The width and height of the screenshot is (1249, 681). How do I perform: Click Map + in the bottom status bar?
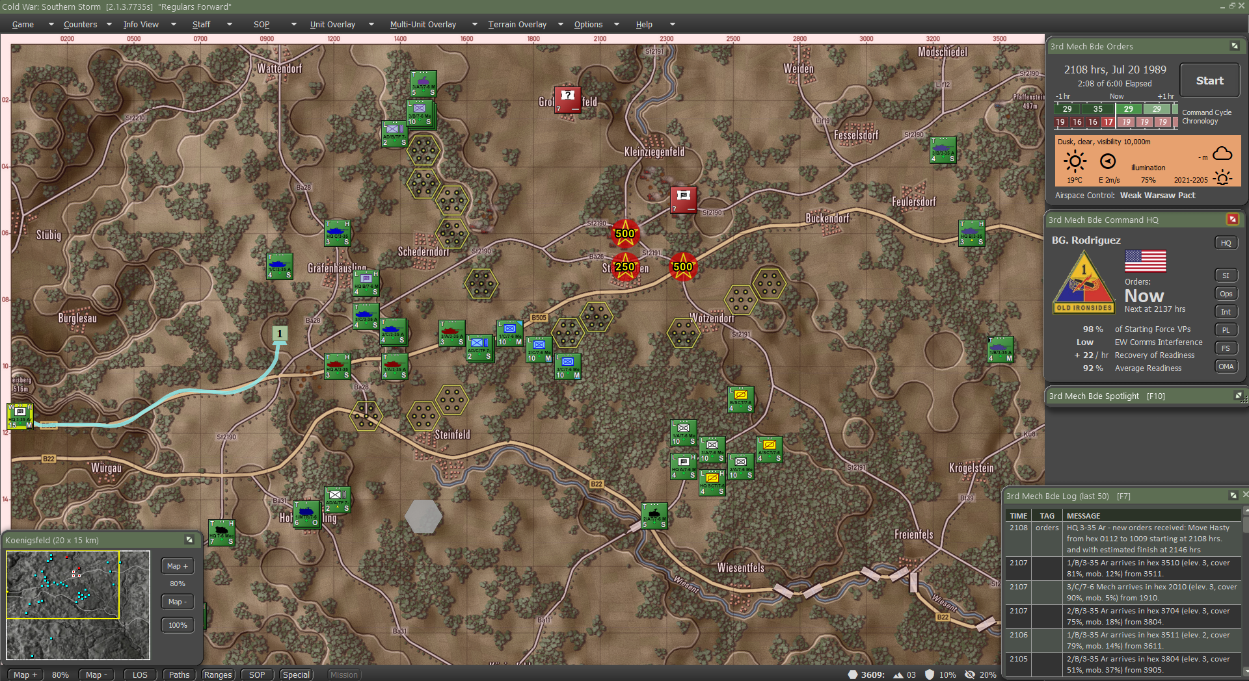25,675
